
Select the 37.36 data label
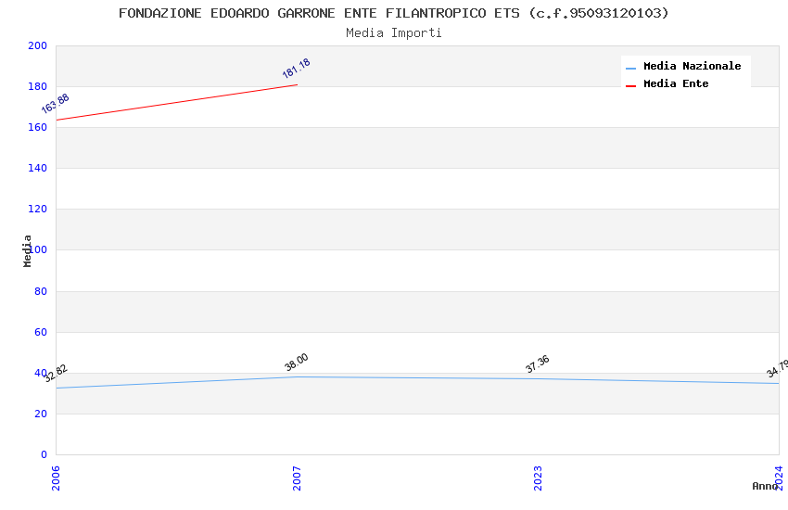click(538, 364)
